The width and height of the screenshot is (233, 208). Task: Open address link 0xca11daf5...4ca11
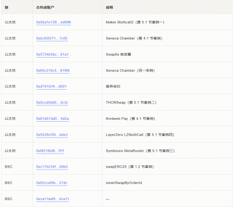pyautogui.click(x=53, y=199)
